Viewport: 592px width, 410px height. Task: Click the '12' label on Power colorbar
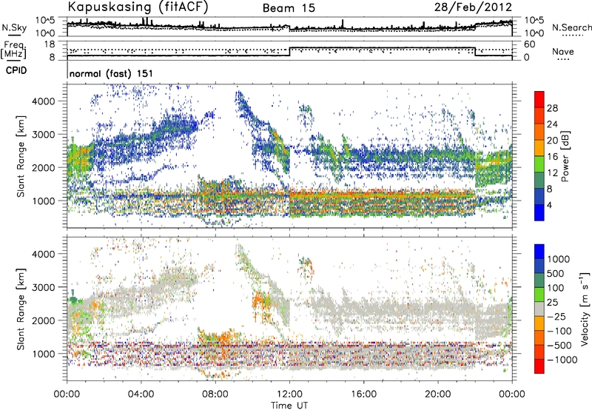coord(552,173)
